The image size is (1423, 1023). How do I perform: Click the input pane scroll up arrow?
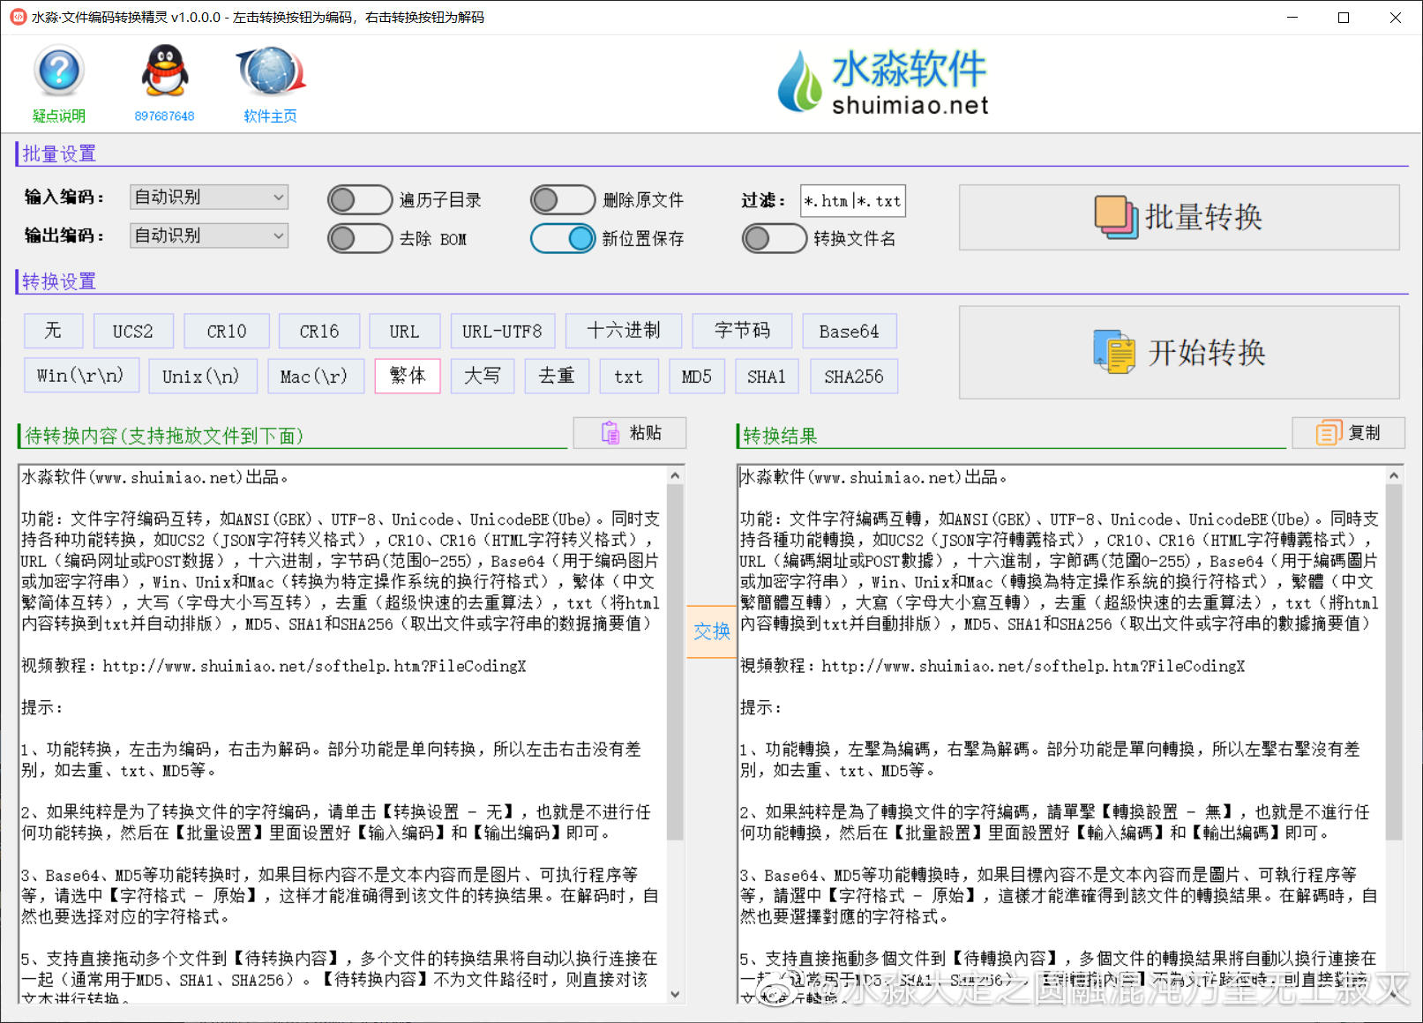[675, 474]
